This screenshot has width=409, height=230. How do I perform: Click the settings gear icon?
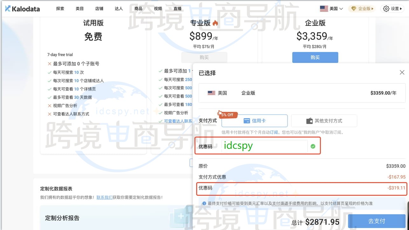pos(386,9)
